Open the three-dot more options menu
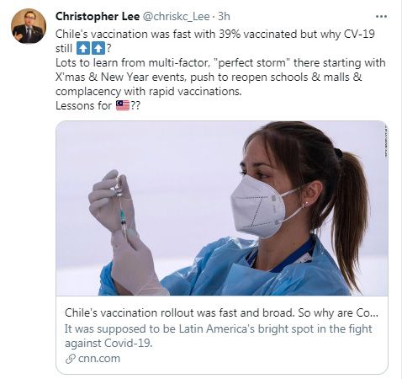Image resolution: width=402 pixels, height=379 pixels. [381, 17]
